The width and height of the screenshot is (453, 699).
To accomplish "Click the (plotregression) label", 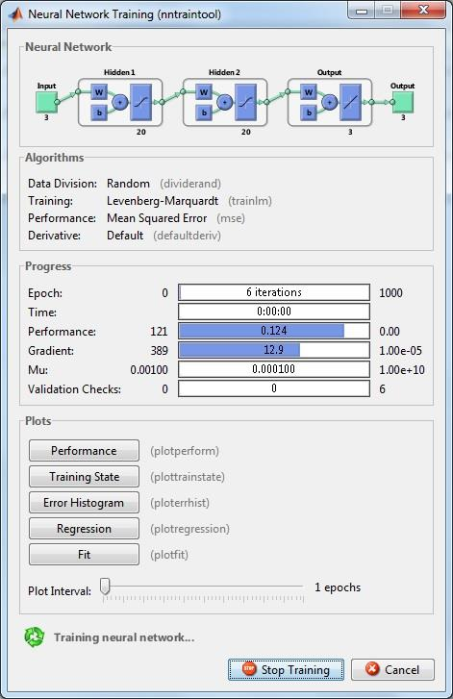I will [189, 529].
